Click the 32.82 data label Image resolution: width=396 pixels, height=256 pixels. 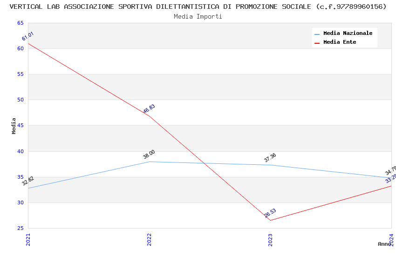[28, 181]
